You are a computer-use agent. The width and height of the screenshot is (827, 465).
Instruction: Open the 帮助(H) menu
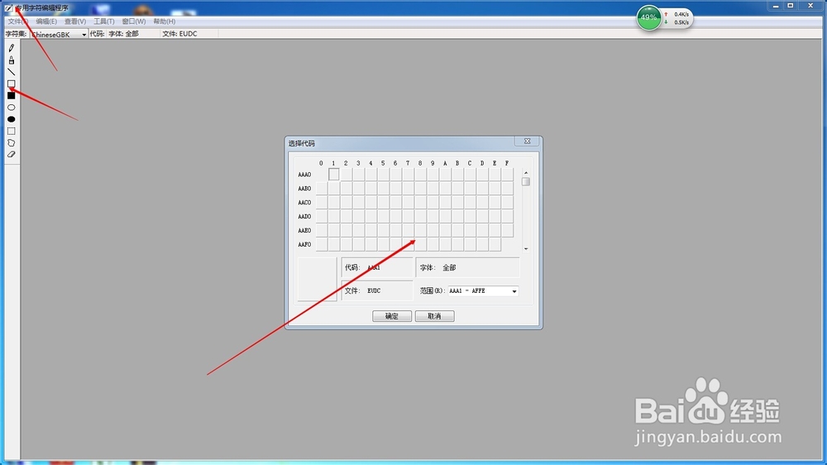coord(164,22)
